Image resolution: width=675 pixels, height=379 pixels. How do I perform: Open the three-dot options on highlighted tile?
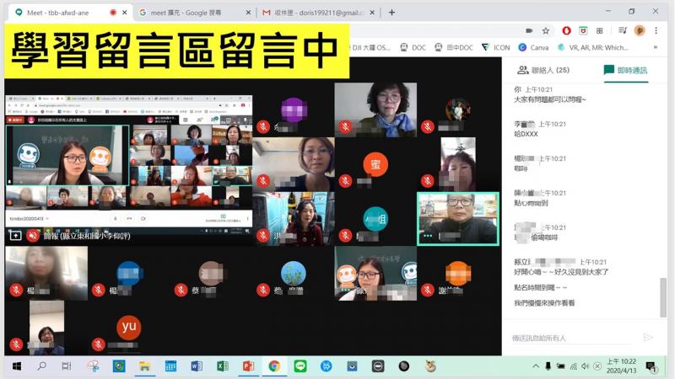click(x=428, y=236)
